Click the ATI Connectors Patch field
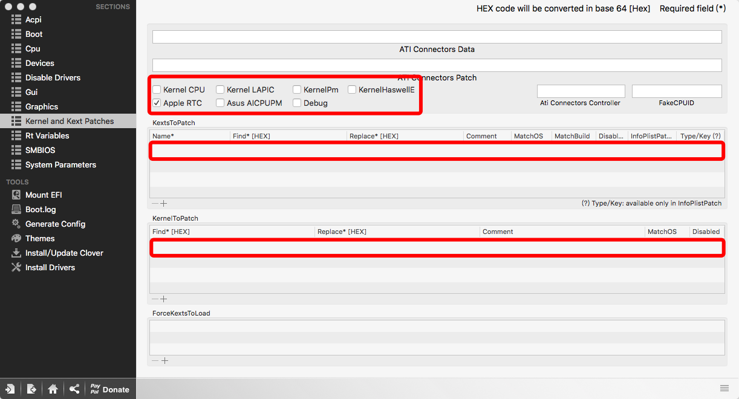The width and height of the screenshot is (739, 399). [x=437, y=65]
